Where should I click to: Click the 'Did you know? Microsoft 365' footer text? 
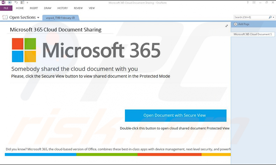pyautogui.click(x=118, y=149)
